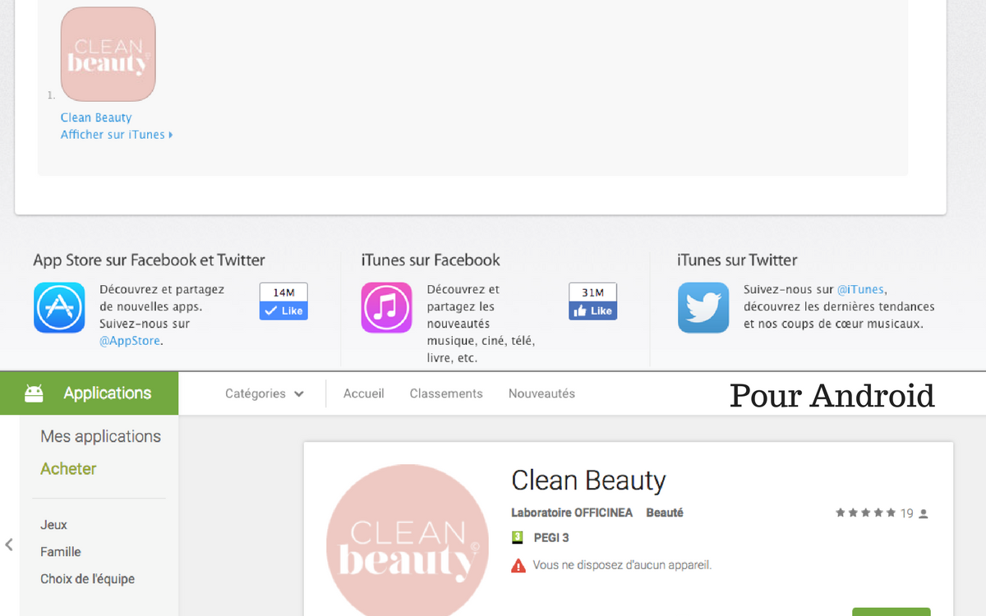Like App Store with 14M button
Image resolution: width=986 pixels, height=616 pixels.
(283, 310)
